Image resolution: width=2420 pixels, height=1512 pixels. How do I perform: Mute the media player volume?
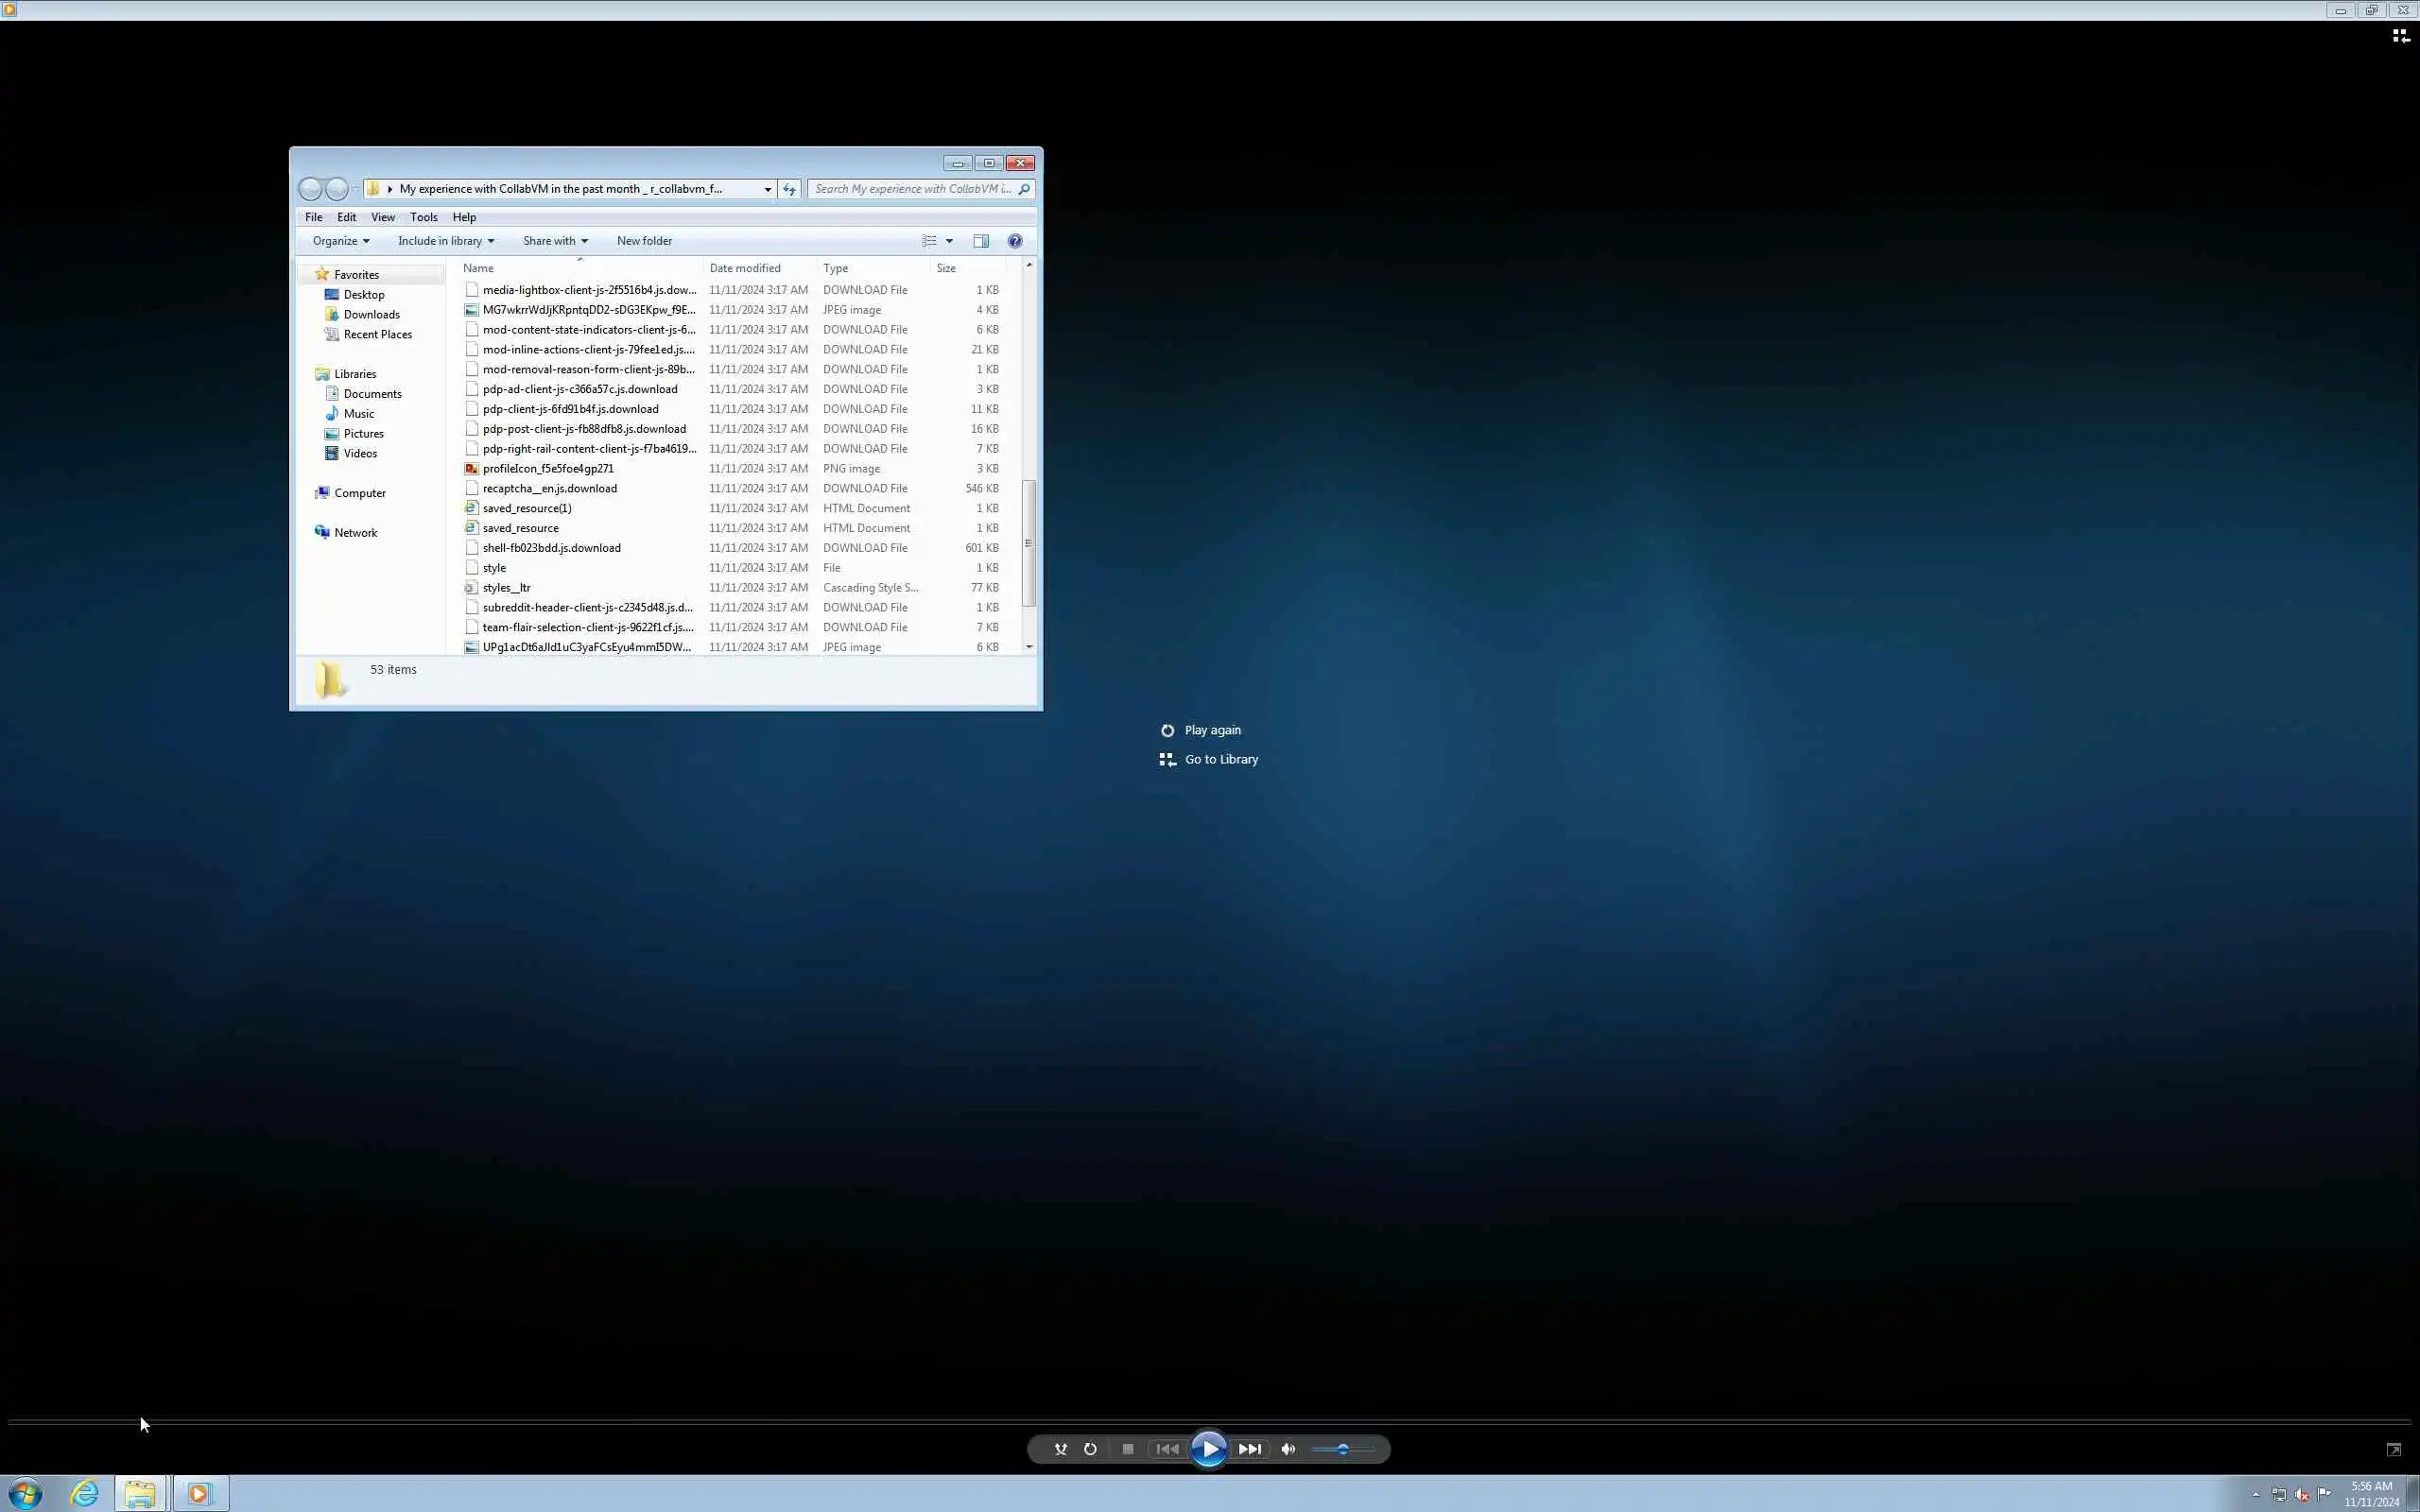1288,1449
